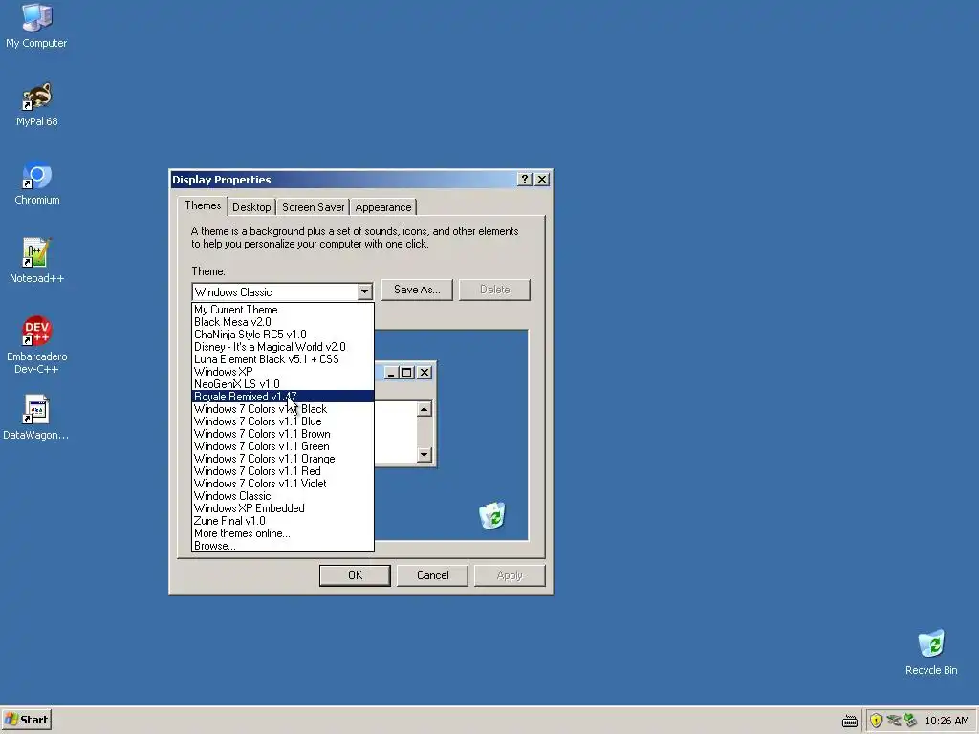Click the preview Recycle Bin thumbnail

pos(492,515)
